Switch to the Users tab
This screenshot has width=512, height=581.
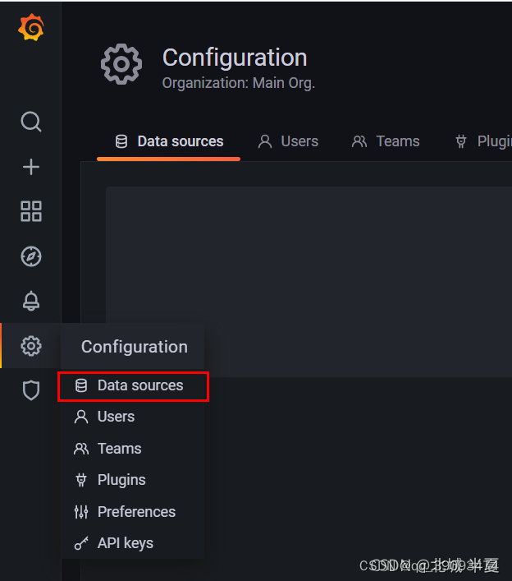pyautogui.click(x=288, y=141)
